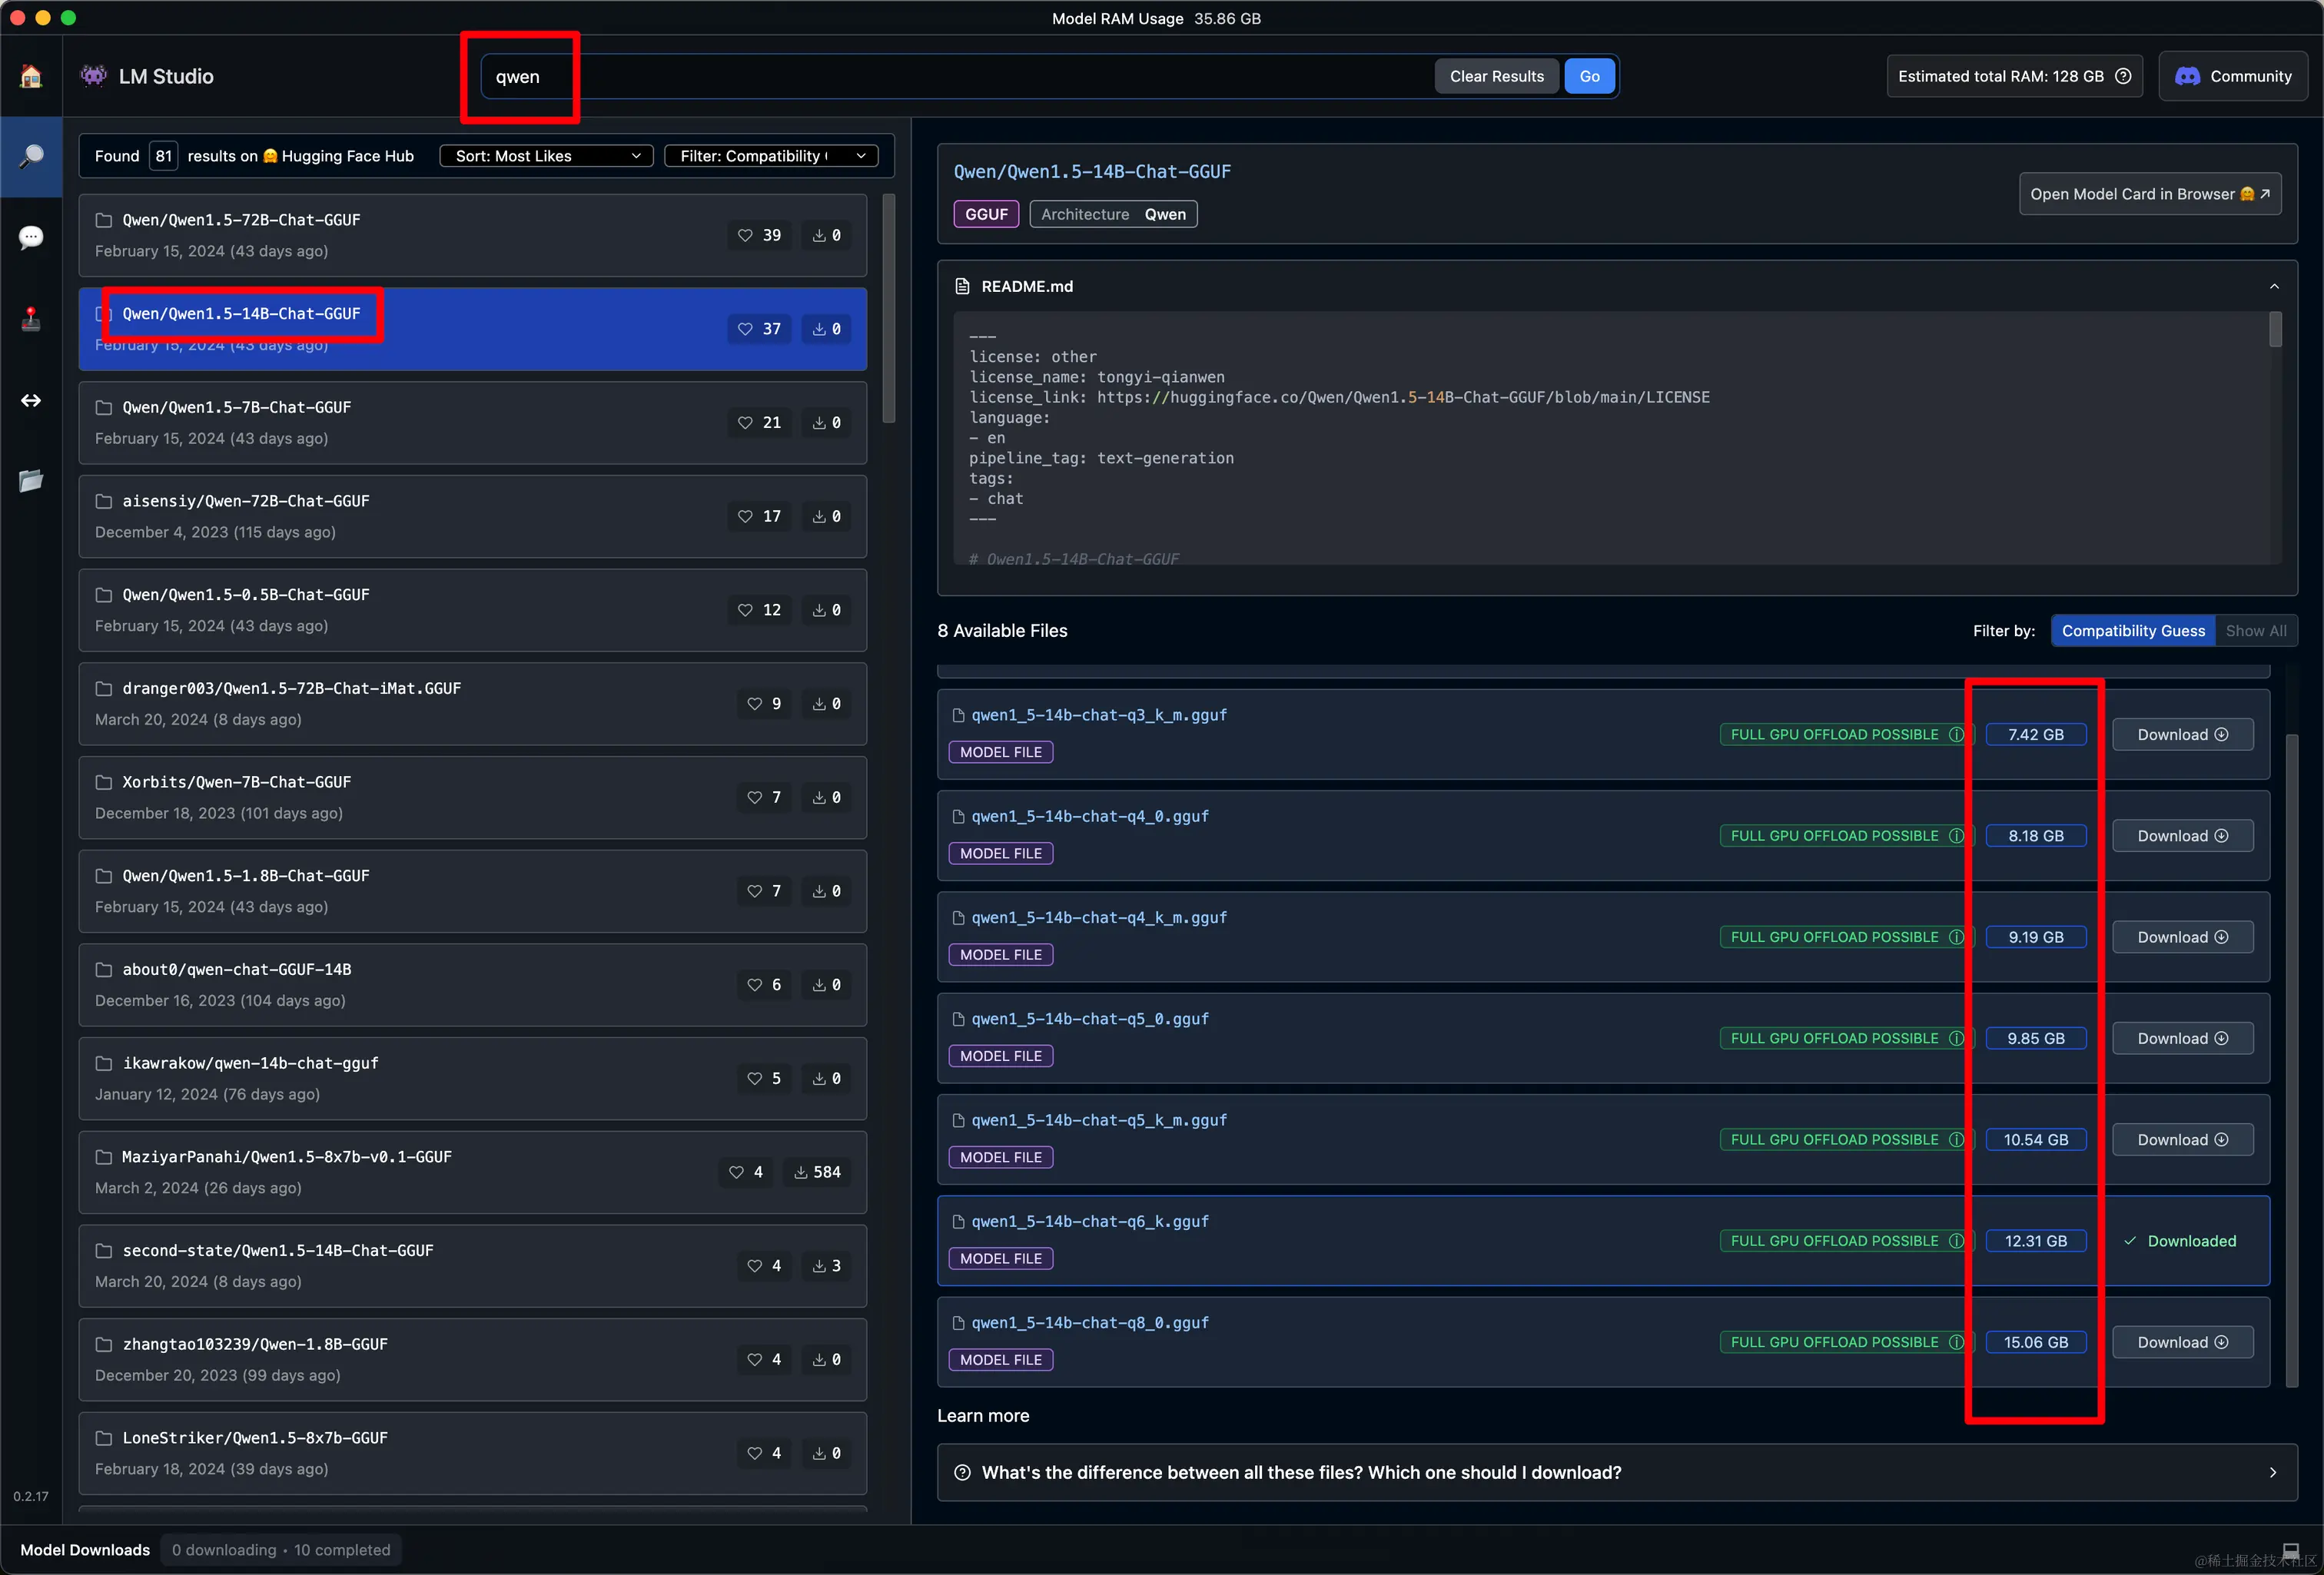The width and height of the screenshot is (2324, 1575).
Task: Click downloads panel icon in bottom-right corner
Action: pyautogui.click(x=2291, y=1550)
